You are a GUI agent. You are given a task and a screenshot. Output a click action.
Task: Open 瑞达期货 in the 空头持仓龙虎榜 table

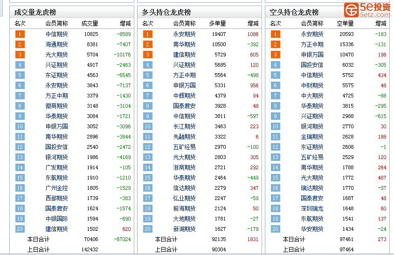point(312,188)
